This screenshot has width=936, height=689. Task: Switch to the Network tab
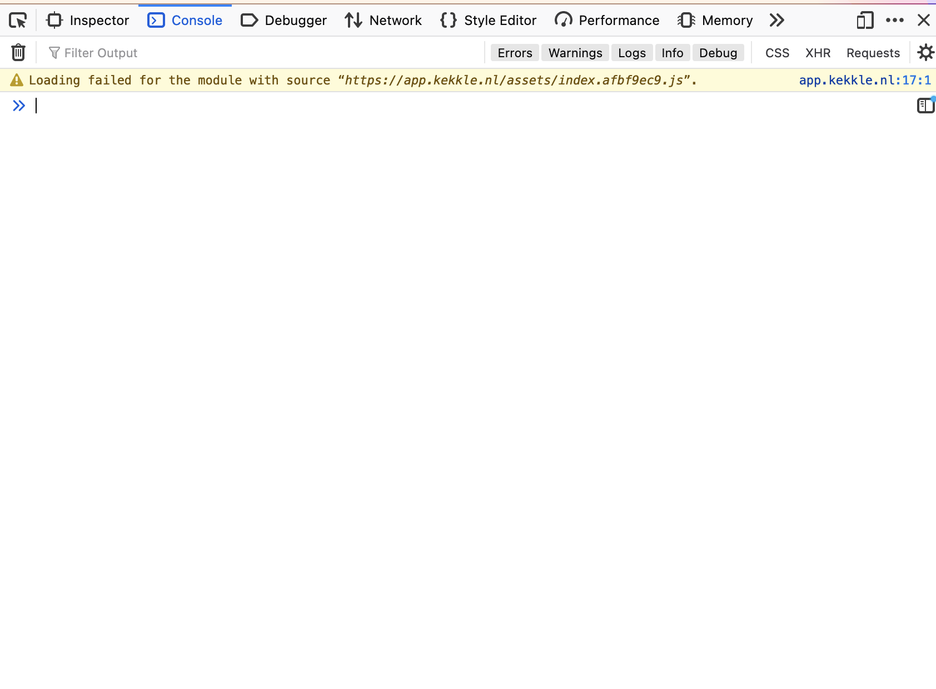[x=382, y=20]
